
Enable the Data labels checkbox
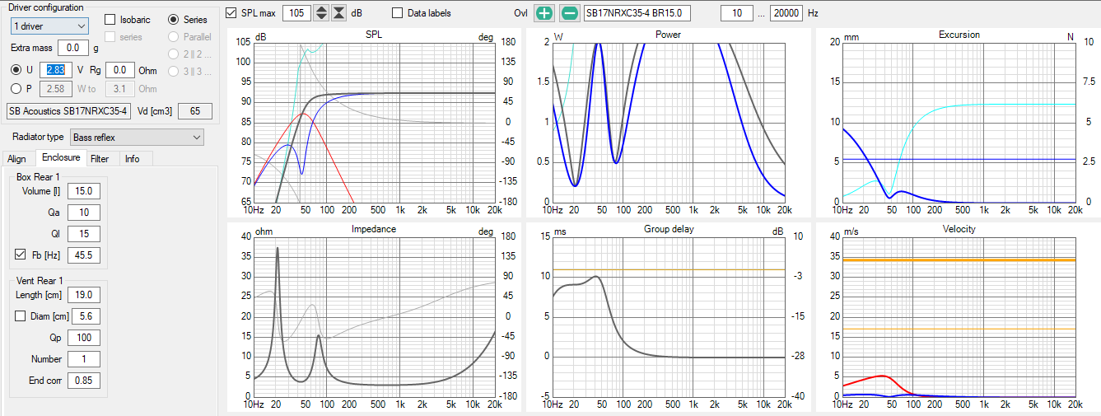coord(398,13)
